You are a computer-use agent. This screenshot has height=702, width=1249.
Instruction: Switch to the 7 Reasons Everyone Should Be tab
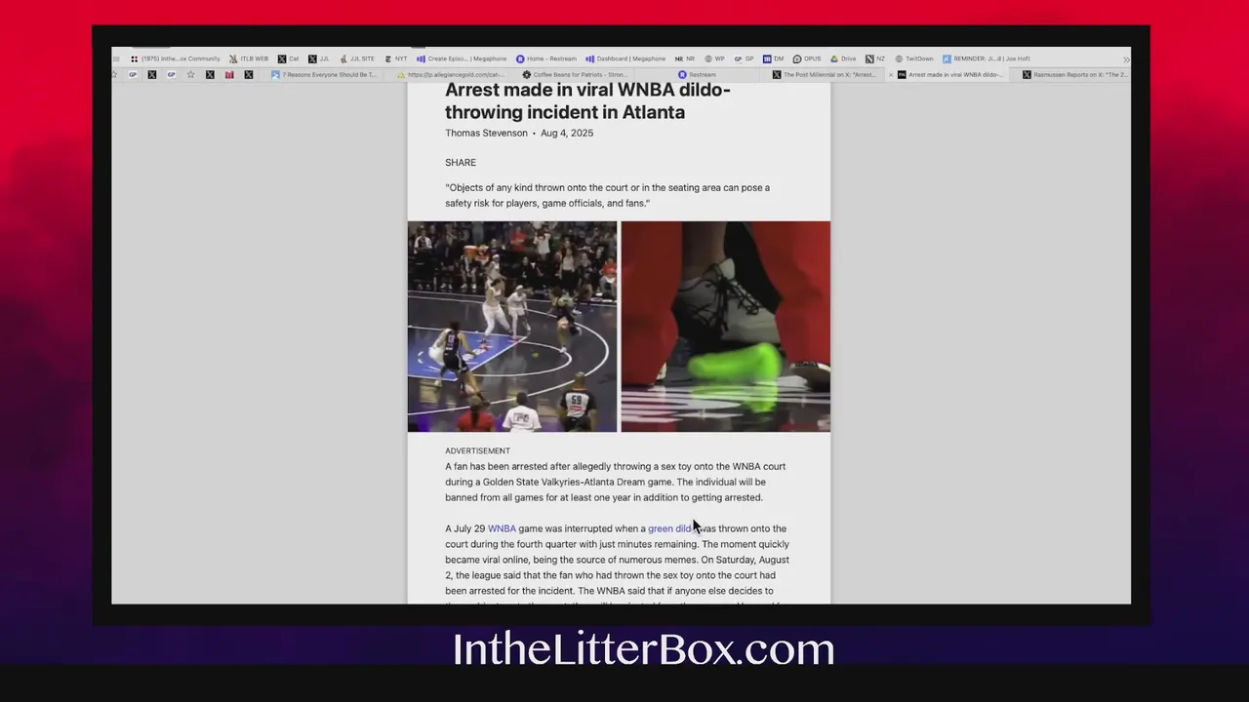(324, 74)
